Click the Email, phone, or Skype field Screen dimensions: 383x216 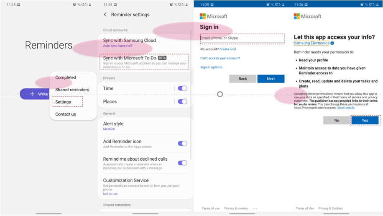(x=242, y=38)
